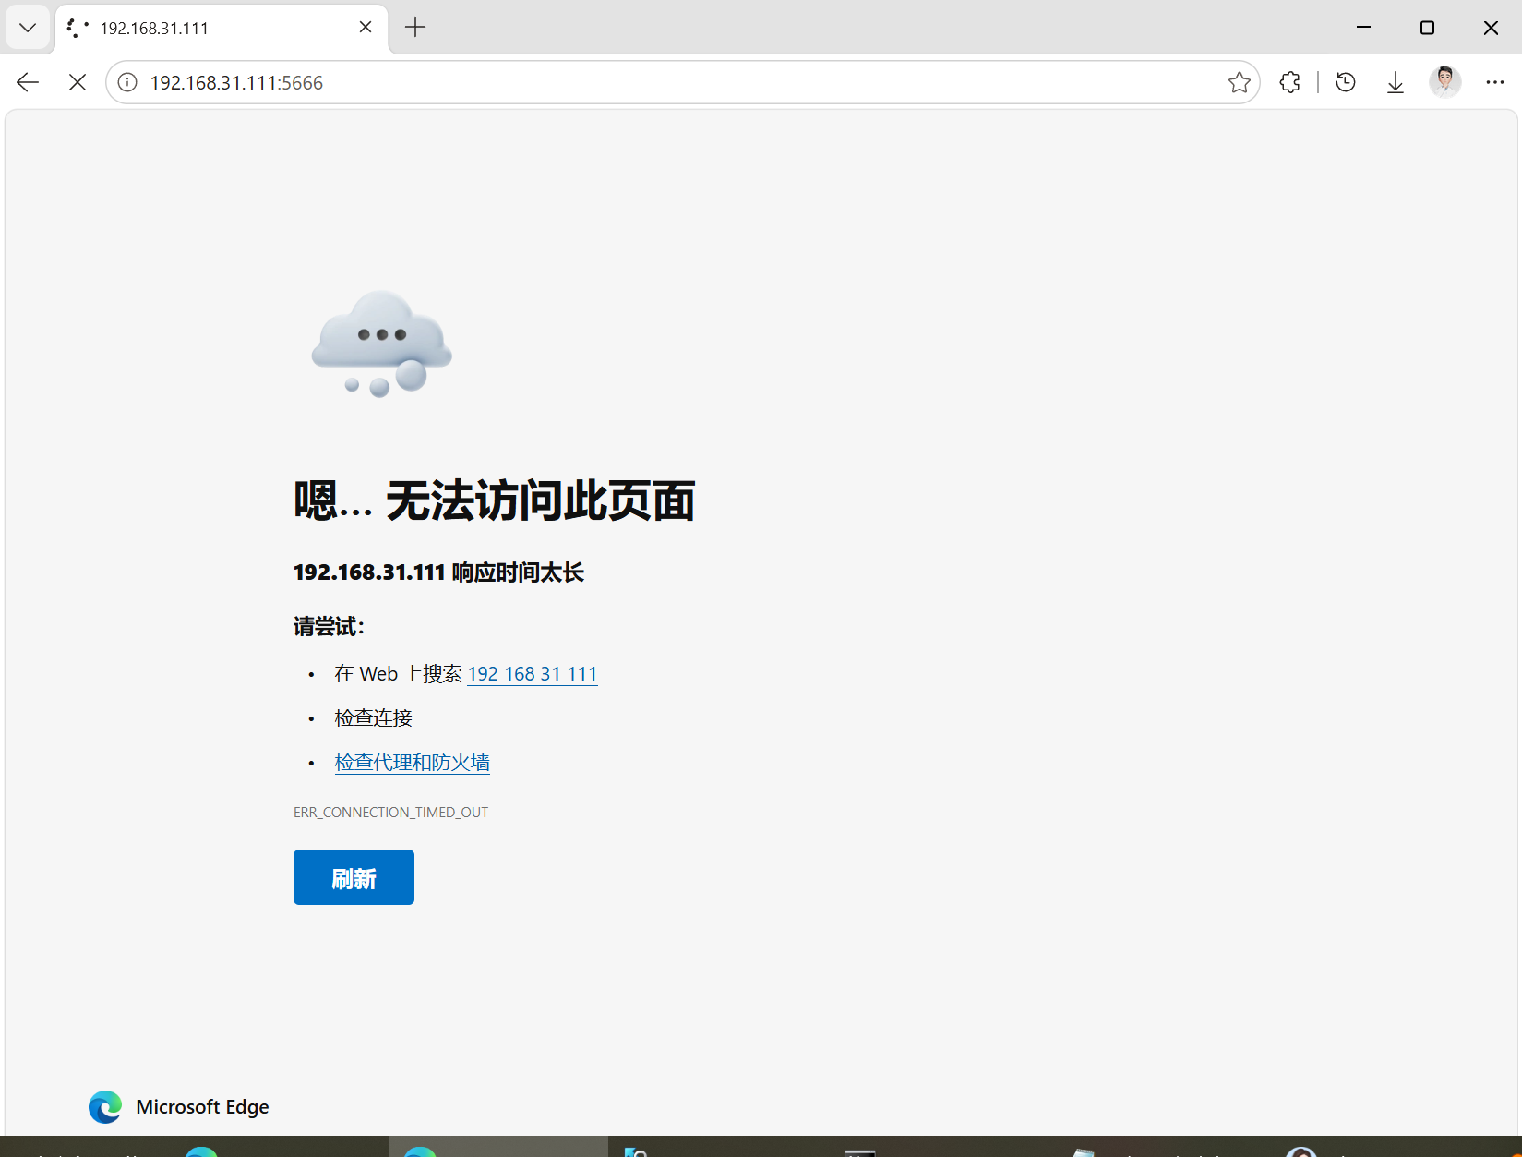1522x1157 pixels.
Task: Click the address bar showing 192.168.31.111:5666
Action: [683, 82]
